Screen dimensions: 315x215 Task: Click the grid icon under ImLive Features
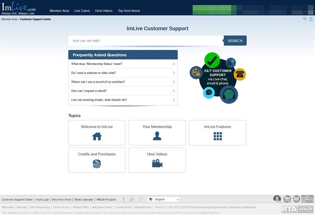tap(218, 136)
